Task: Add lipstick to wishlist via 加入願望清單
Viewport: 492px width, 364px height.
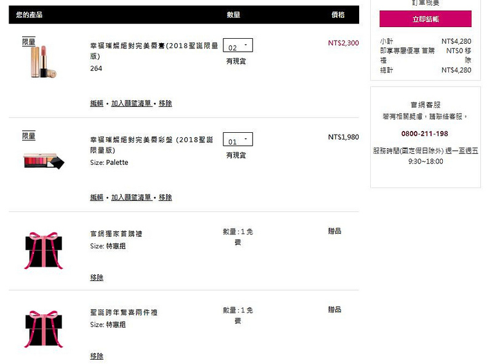Action: click(132, 103)
